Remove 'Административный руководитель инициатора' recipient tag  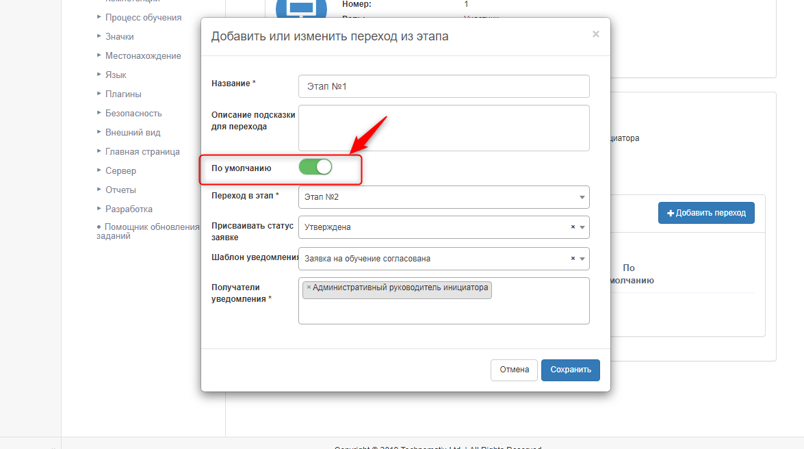pos(309,287)
